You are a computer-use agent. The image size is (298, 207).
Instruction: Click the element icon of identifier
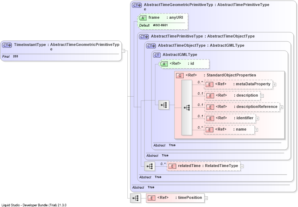210,118
